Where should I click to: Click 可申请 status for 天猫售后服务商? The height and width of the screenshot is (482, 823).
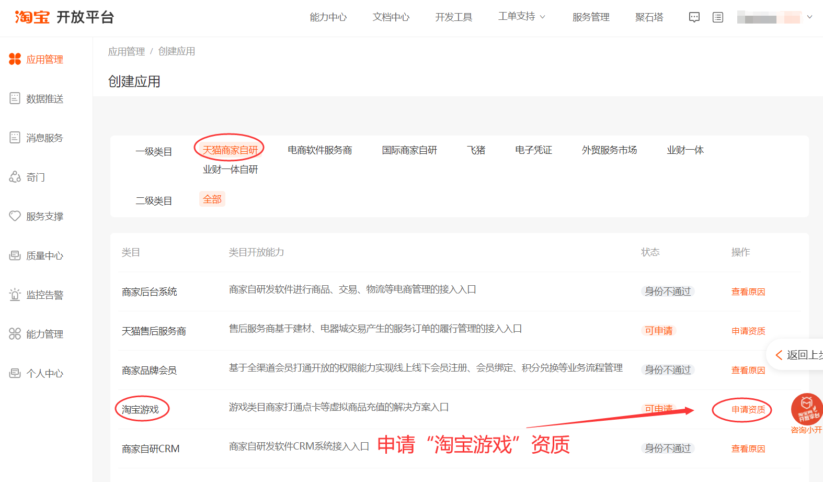[x=659, y=331]
